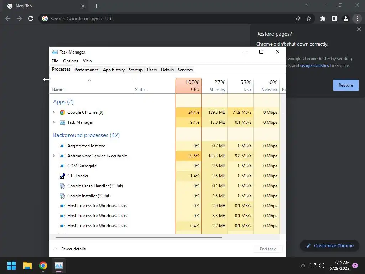
Task: Open File Explorer from the taskbar
Action: 27,265
